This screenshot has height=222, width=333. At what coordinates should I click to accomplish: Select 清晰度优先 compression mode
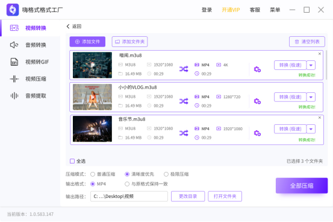pos(127,174)
